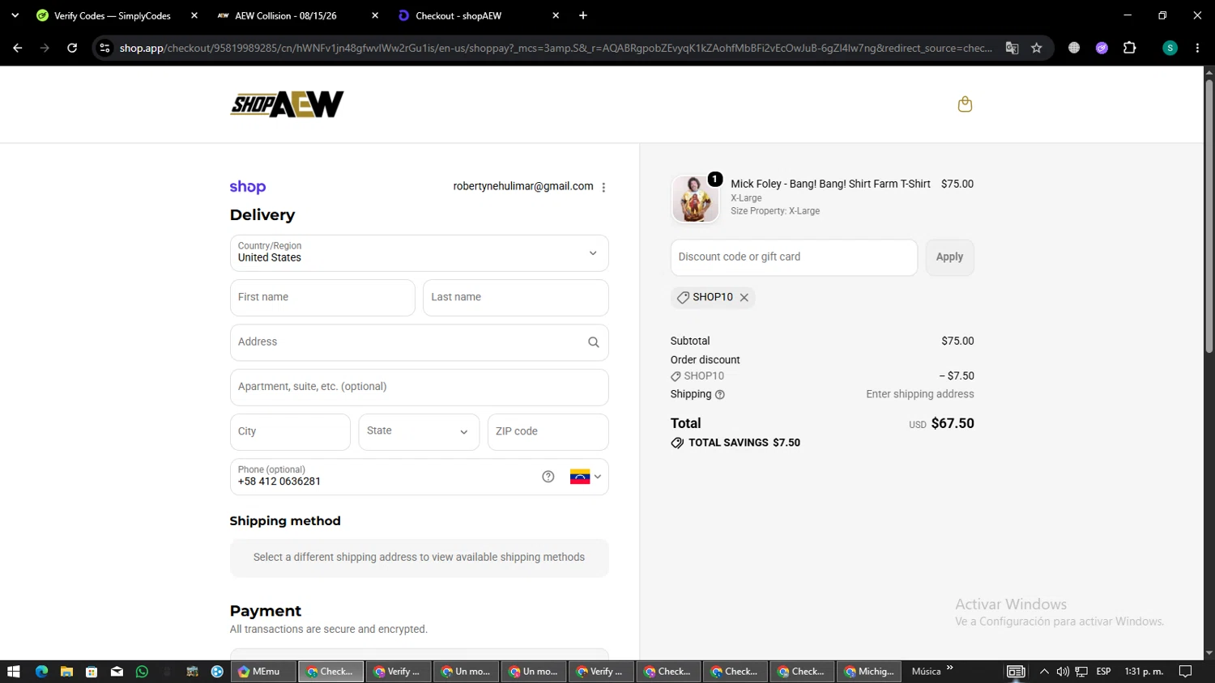Remove the SHOP10 discount code
The height and width of the screenshot is (683, 1215).
click(744, 298)
